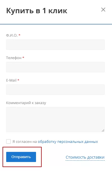112x171 pixels.
Task: Click the red asterisk beside Ф.И.О.
Action: point(19,35)
